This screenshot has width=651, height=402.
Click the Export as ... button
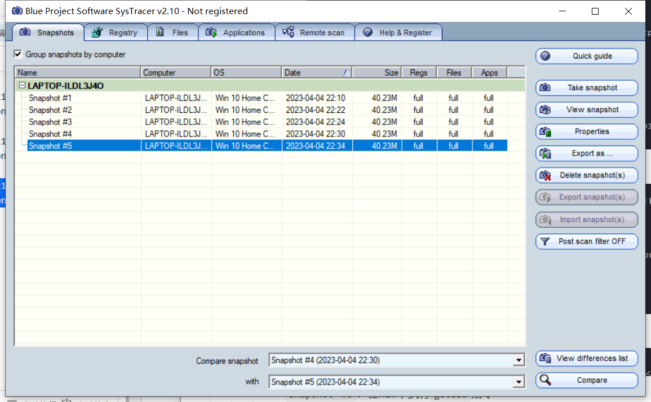(587, 153)
